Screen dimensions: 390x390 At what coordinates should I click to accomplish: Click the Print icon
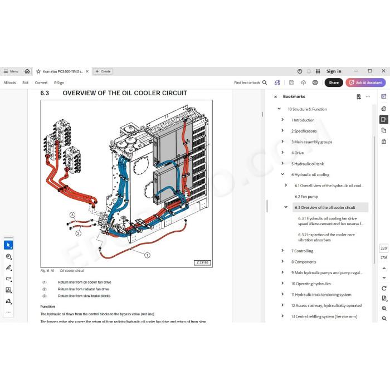pos(315,82)
